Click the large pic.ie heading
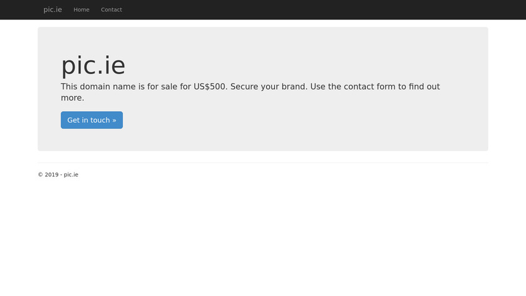The image size is (526, 296). (x=93, y=66)
